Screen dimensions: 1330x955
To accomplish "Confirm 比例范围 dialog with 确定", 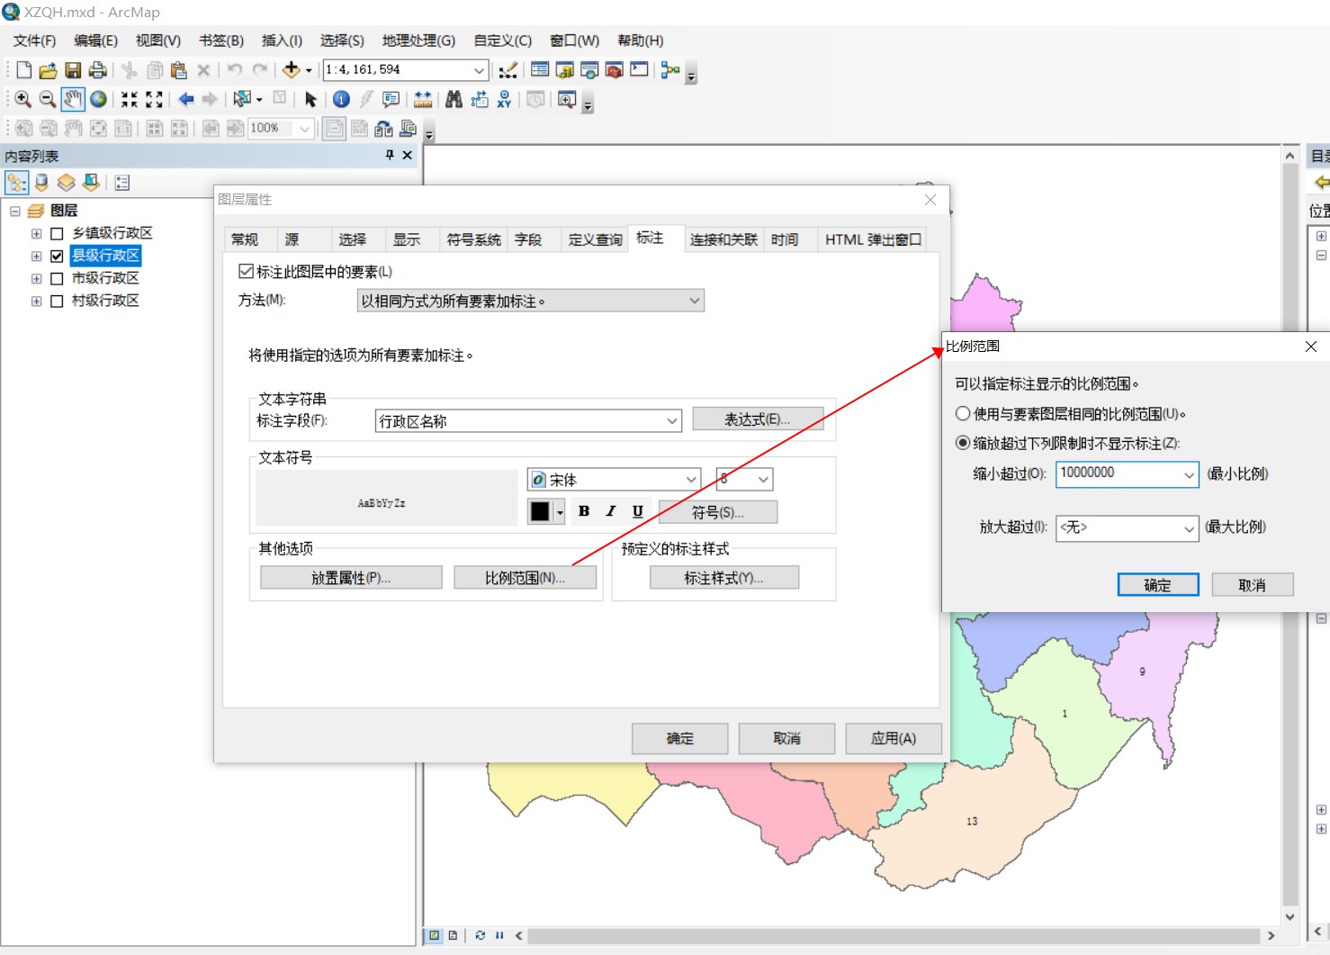I will tap(1158, 584).
